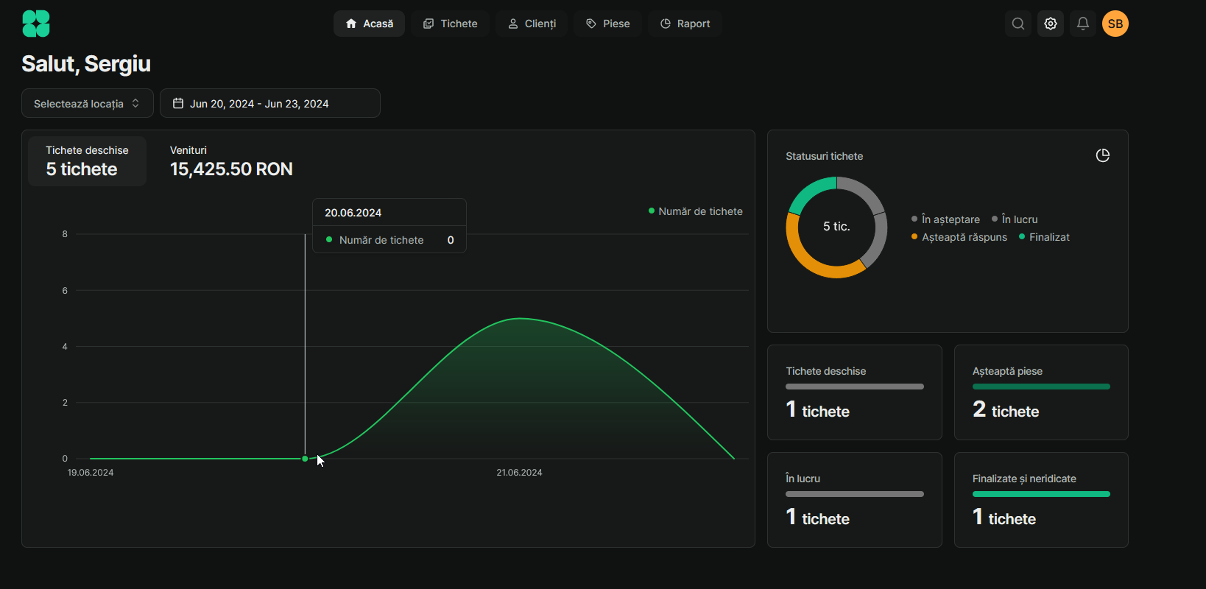Viewport: 1206px width, 589px height.
Task: Toggle În lucru legend item in donut chart
Action: click(x=1015, y=219)
